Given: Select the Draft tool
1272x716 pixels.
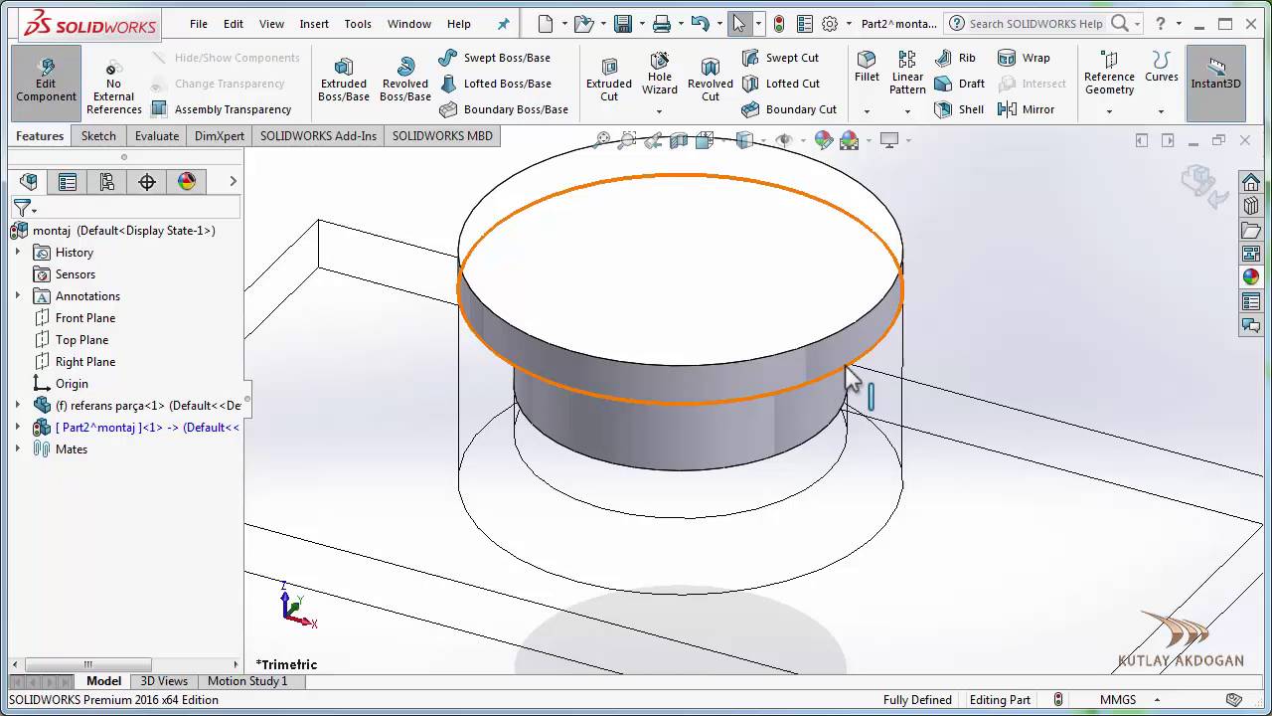Looking at the screenshot, I should pyautogui.click(x=959, y=84).
